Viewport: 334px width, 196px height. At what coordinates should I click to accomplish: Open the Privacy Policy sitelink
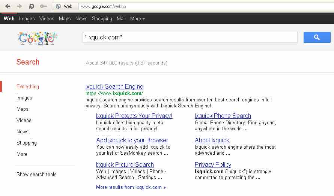(213, 164)
